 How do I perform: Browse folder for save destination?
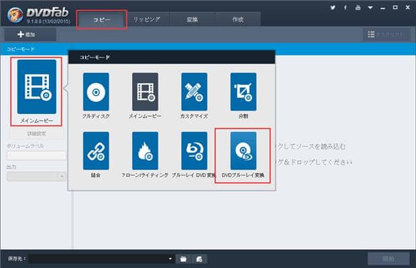183,259
